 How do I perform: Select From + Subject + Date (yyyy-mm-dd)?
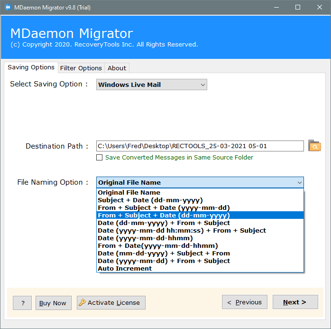(200, 208)
